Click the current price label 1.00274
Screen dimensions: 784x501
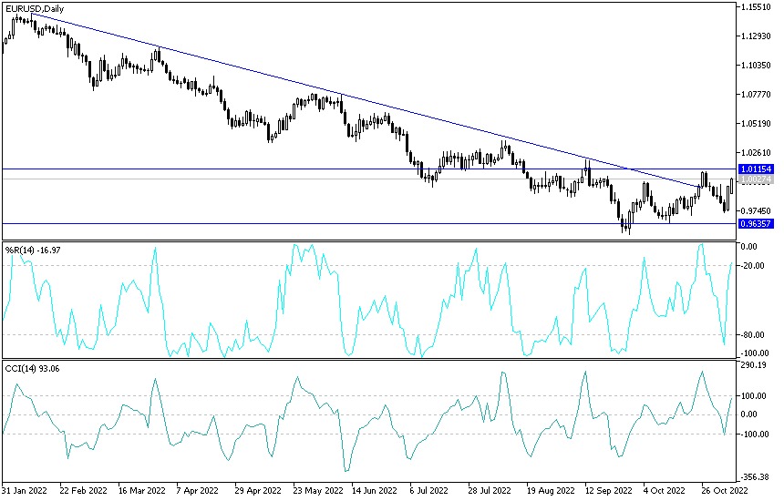(756, 179)
